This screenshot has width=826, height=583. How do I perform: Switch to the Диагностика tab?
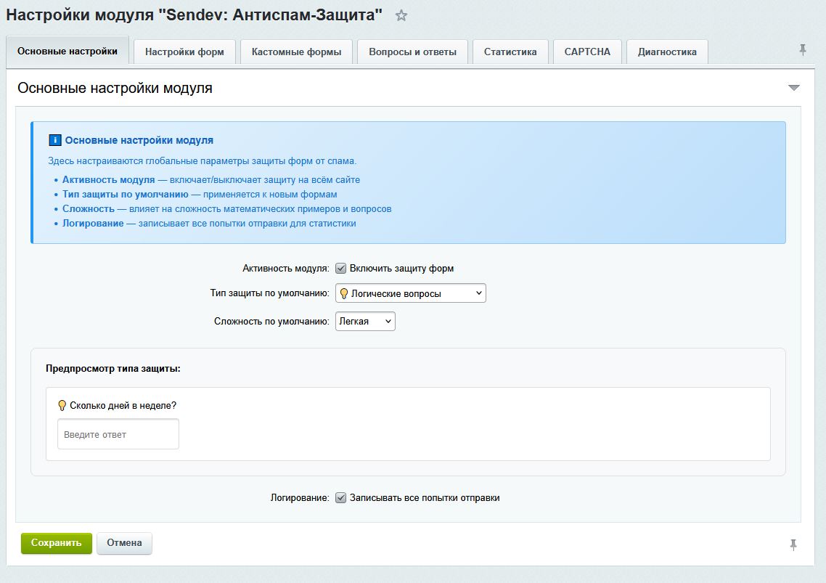click(666, 52)
